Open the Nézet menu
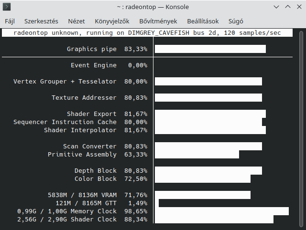Screen dimensions: 306x230 click(x=76, y=21)
